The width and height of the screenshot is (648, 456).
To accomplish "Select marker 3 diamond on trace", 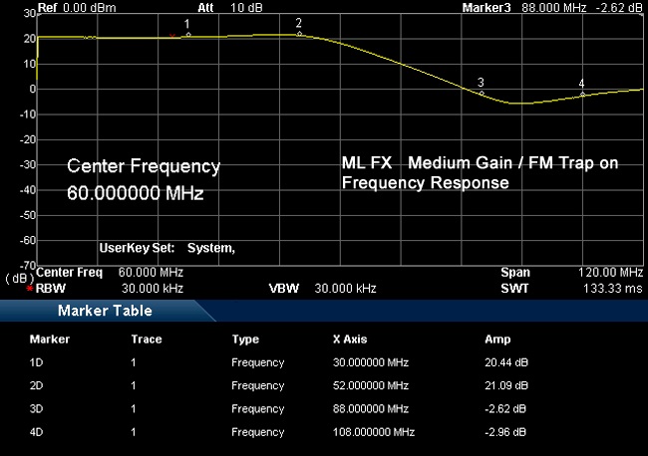I will click(x=482, y=94).
